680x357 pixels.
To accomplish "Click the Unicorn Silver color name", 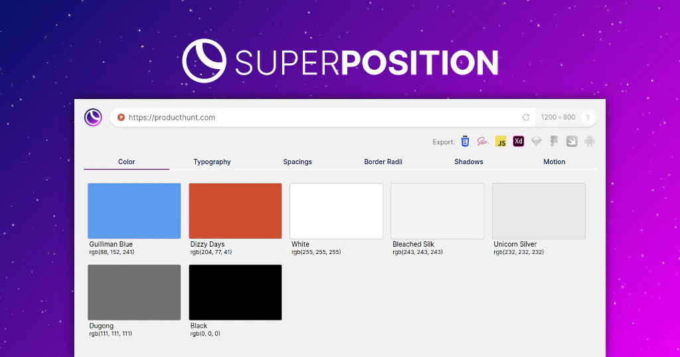I will 515,244.
